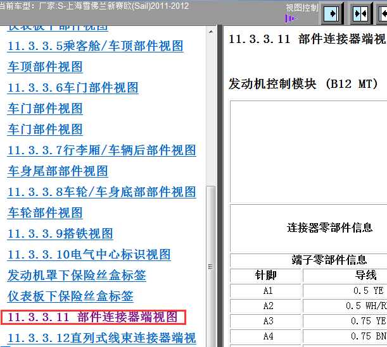Click the contents list scrollbar thumb
The image size is (387, 347).
click(210, 267)
